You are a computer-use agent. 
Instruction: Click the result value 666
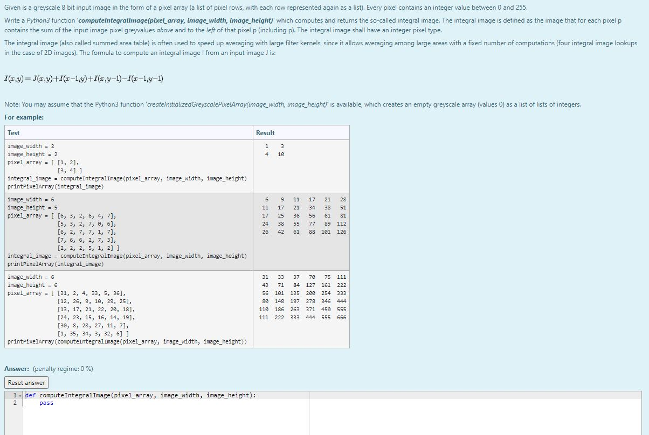coord(342,318)
